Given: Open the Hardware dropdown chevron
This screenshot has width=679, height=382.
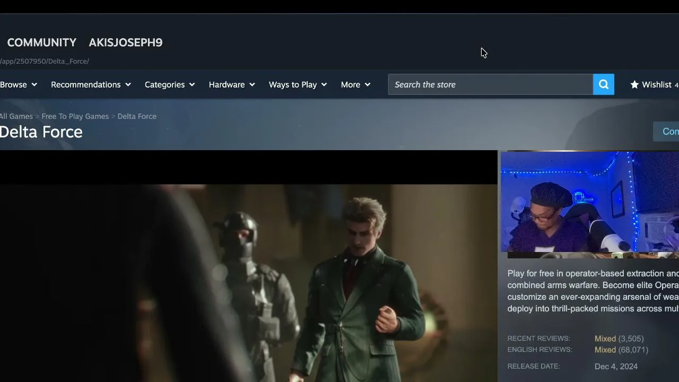Looking at the screenshot, I should pyautogui.click(x=252, y=84).
